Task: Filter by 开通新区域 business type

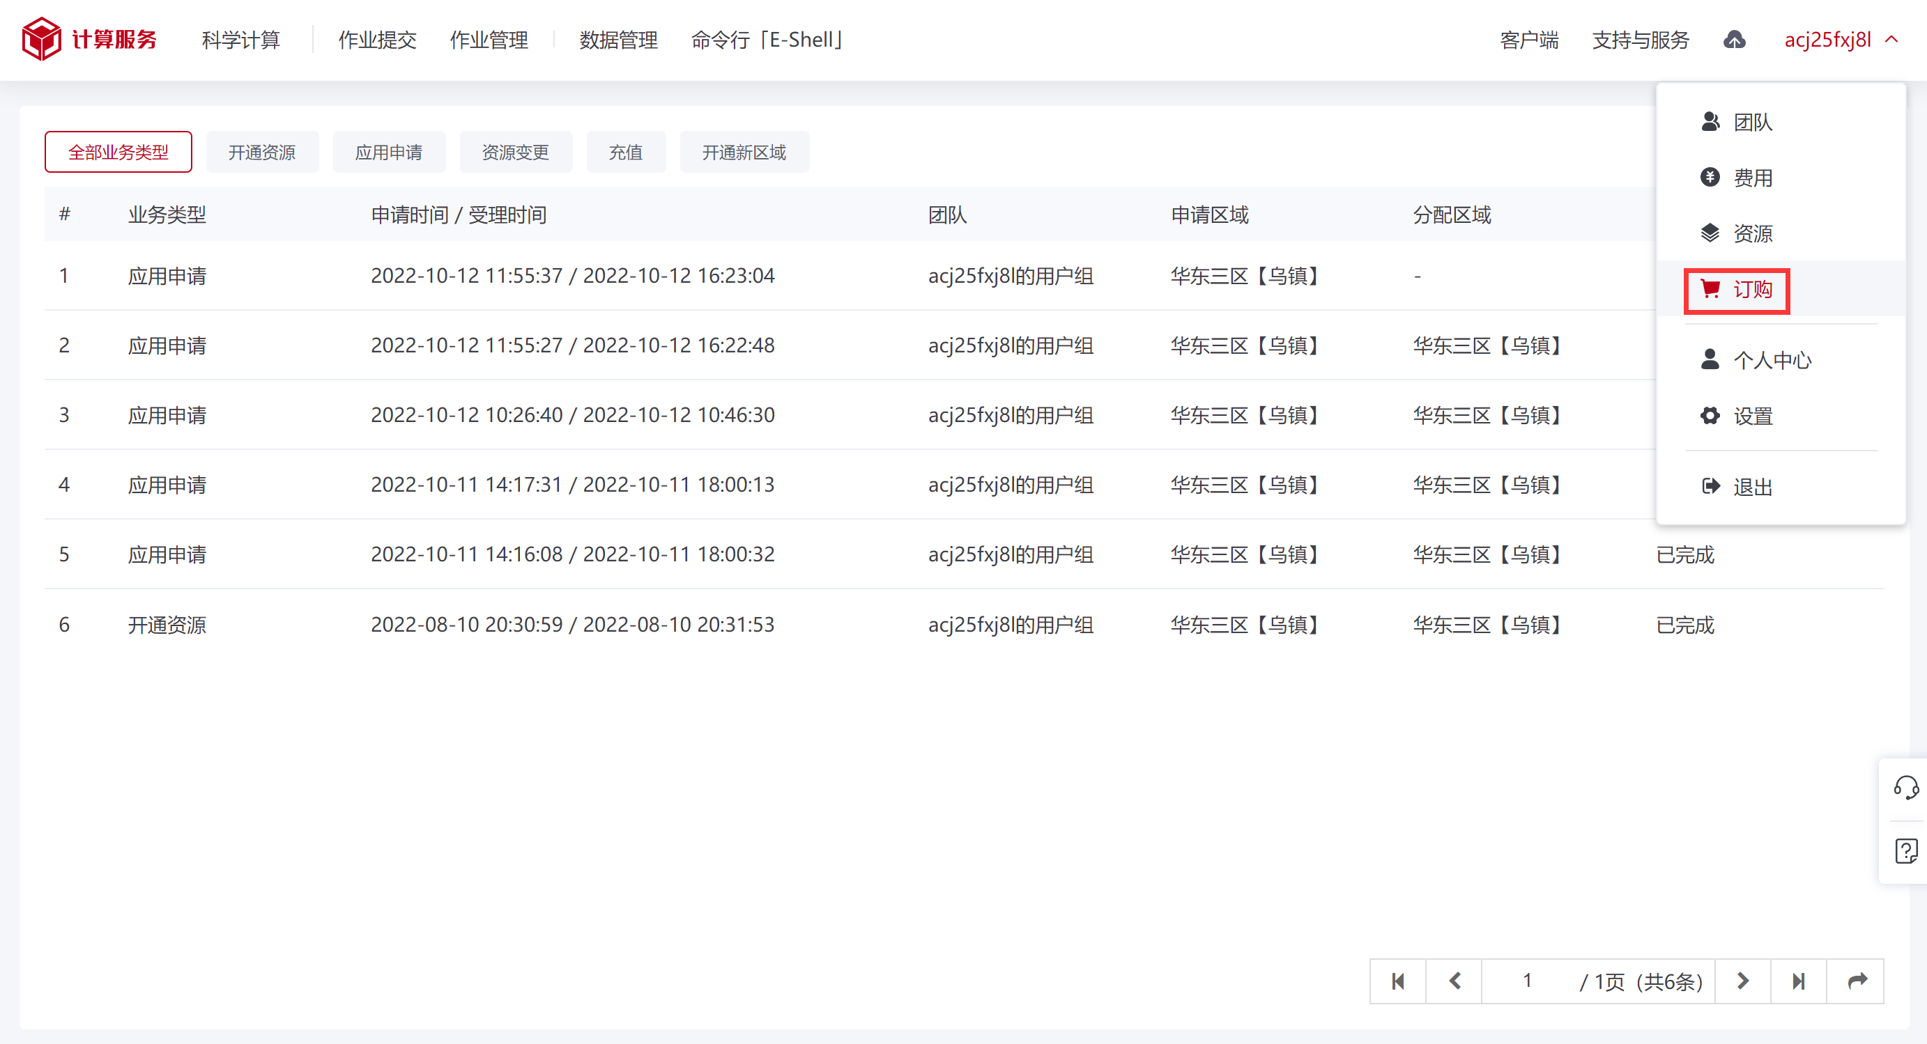Action: 744,153
